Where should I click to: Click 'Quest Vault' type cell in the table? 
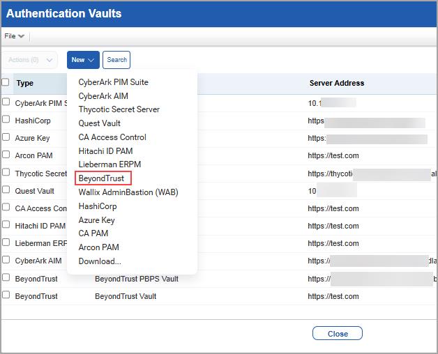(x=34, y=191)
